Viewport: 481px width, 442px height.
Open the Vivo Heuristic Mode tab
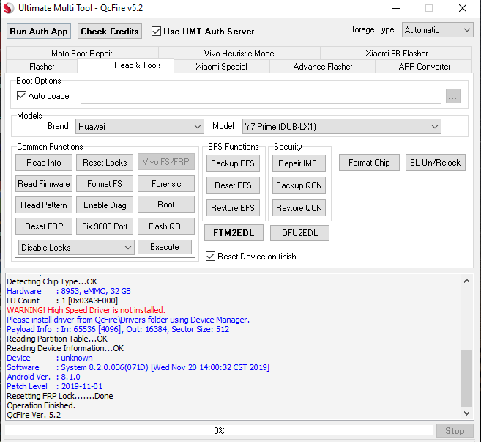coord(239,54)
